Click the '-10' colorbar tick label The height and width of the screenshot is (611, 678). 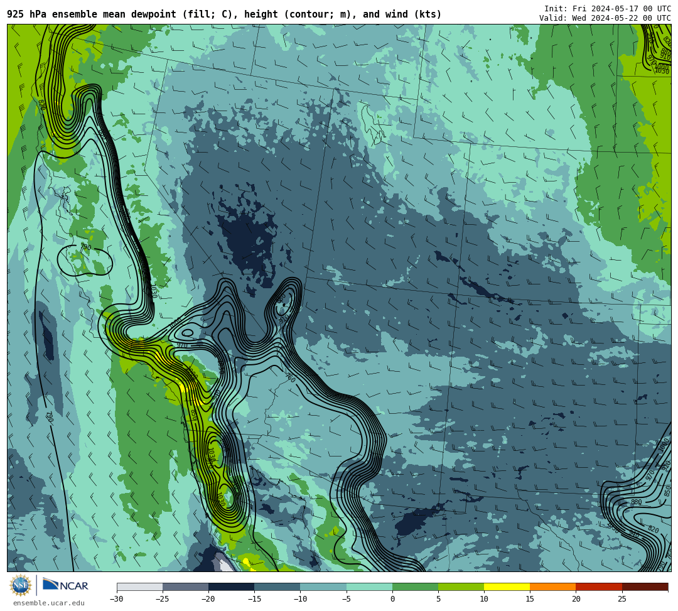tap(300, 599)
